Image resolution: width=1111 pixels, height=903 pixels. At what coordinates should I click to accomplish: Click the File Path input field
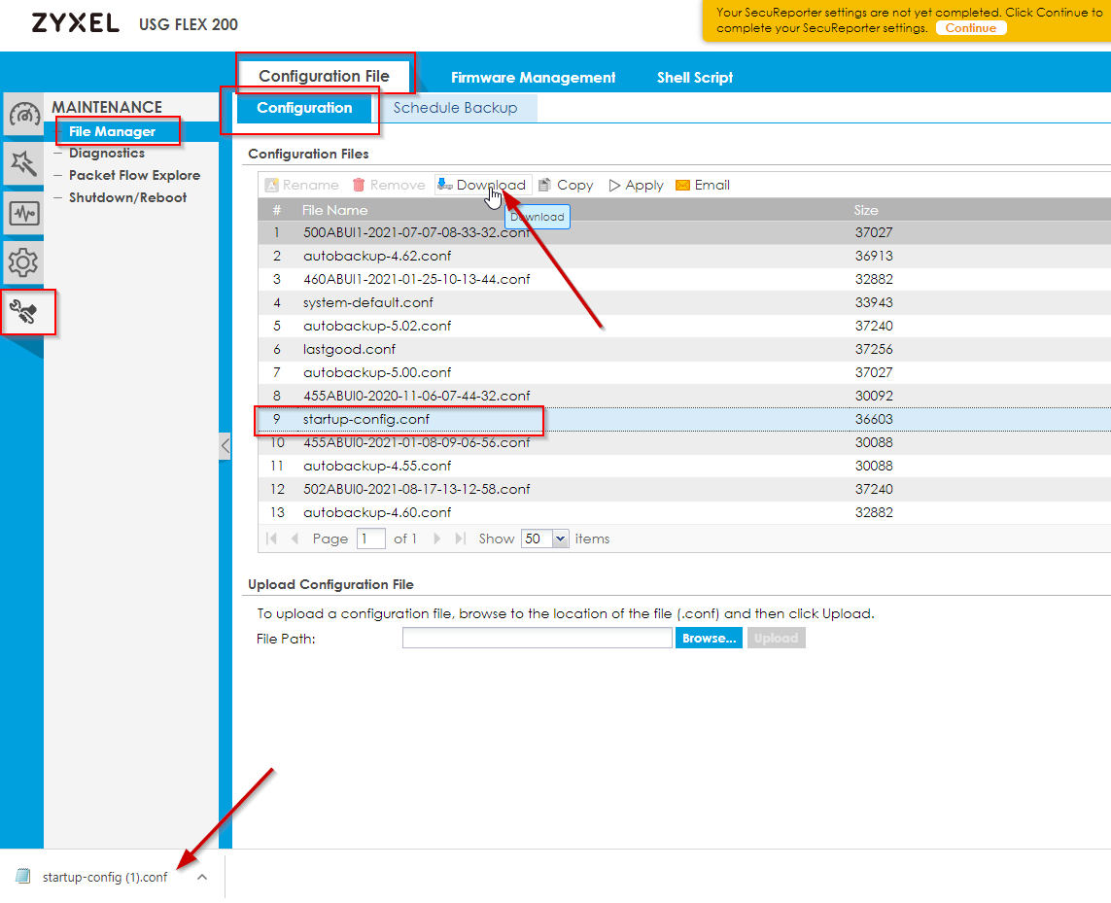tap(537, 639)
